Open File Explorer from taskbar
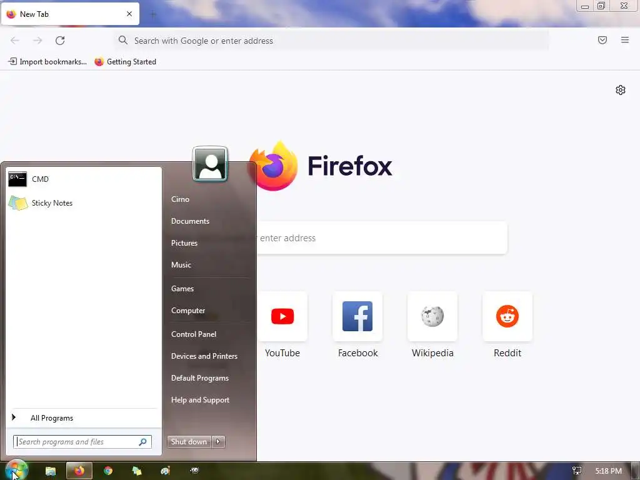The width and height of the screenshot is (640, 480). point(50,471)
